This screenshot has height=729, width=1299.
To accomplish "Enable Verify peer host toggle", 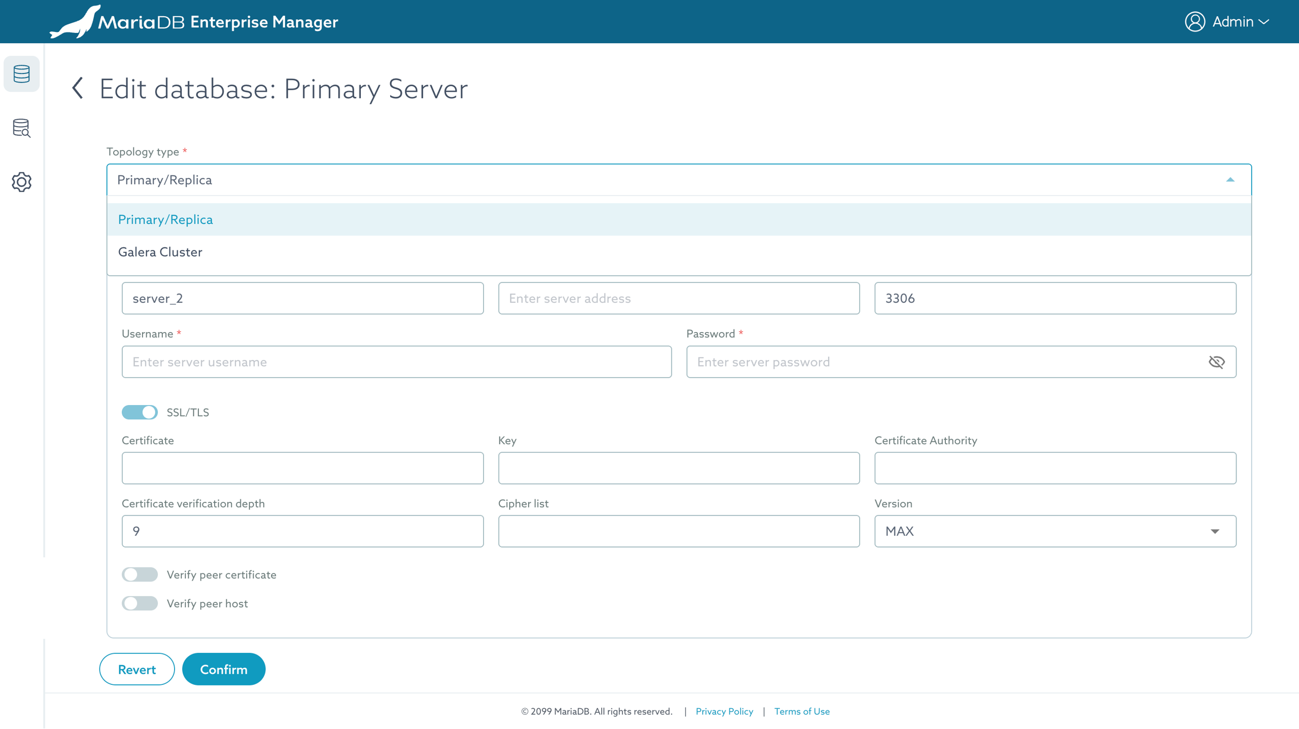I will [x=140, y=603].
